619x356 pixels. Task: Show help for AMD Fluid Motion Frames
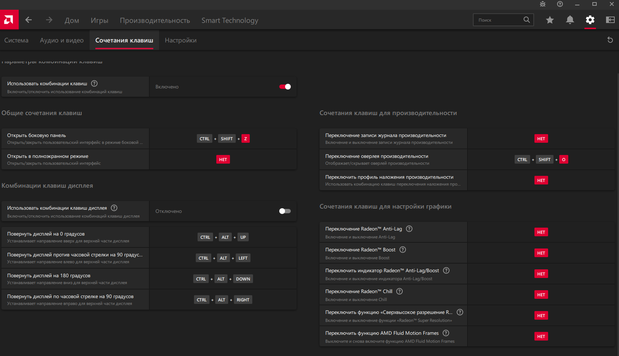pyautogui.click(x=446, y=333)
